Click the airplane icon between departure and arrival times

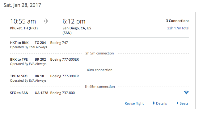pos(47,21)
